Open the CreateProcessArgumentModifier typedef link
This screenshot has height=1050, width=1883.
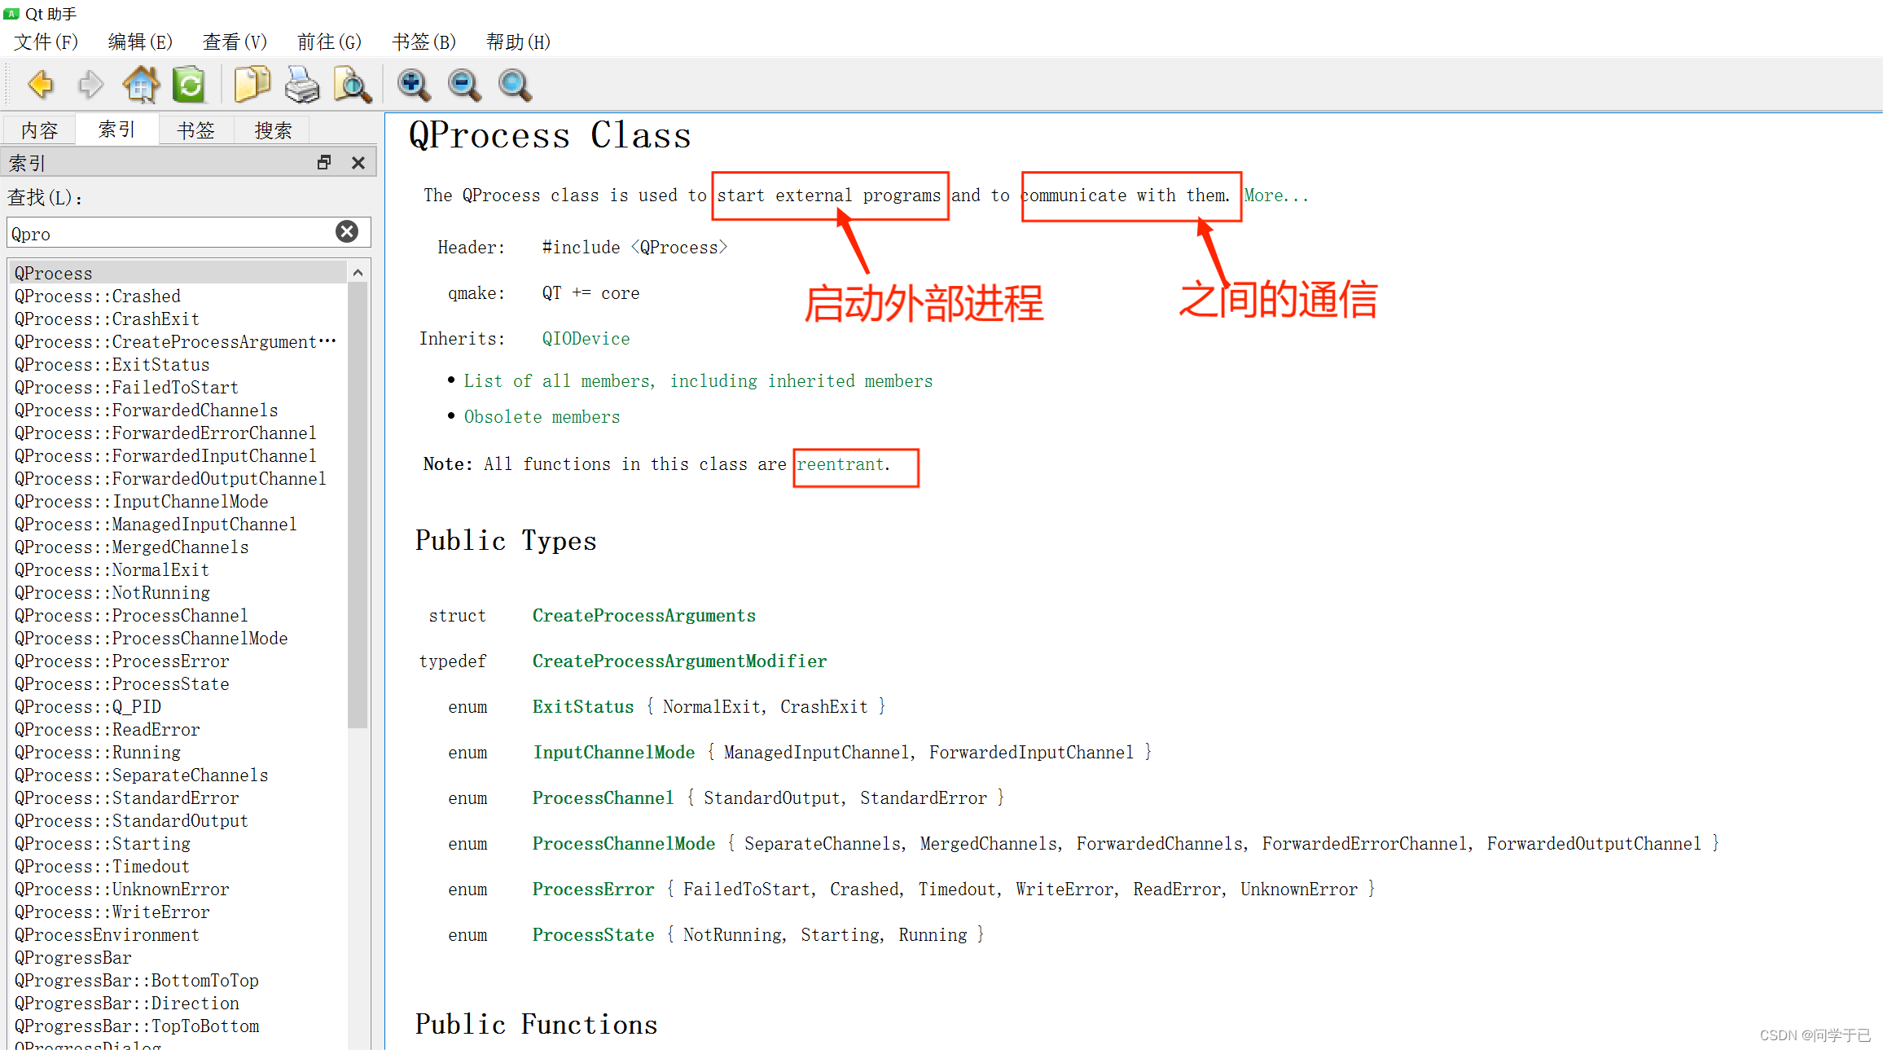[x=679, y=661]
